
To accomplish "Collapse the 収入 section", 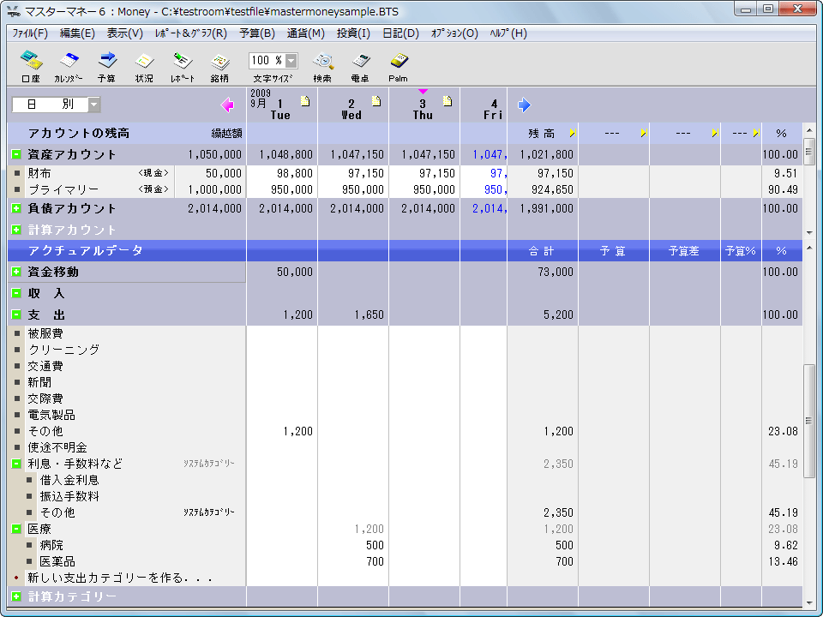I will click(x=16, y=293).
